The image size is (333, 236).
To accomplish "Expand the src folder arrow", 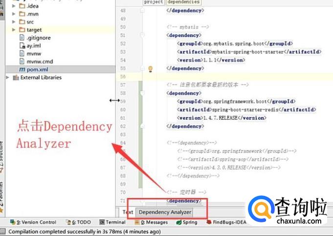I will (14, 22).
